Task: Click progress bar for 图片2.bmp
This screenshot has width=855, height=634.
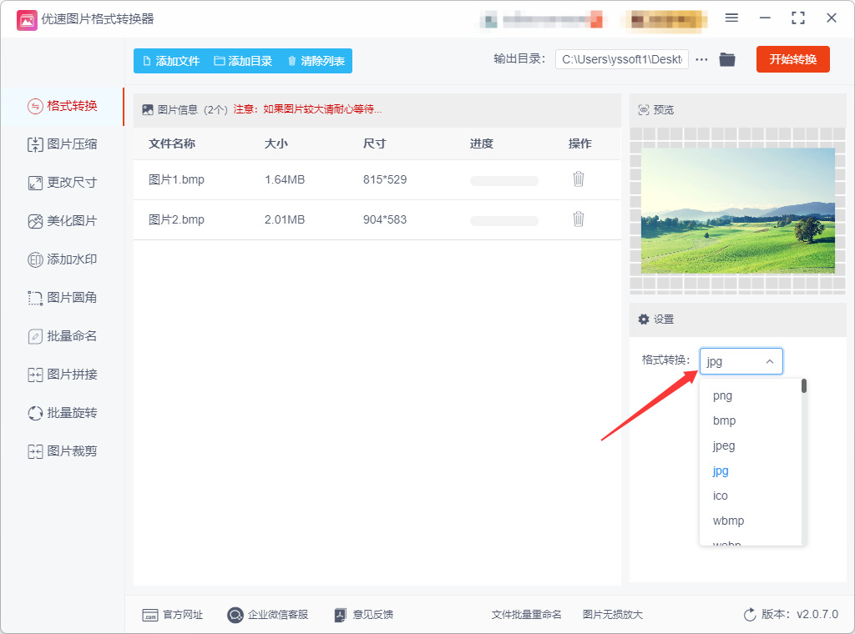Action: (503, 220)
